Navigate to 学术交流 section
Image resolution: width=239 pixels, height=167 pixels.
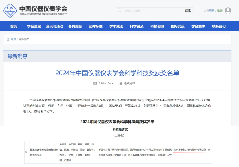pyautogui.click(x=116, y=26)
